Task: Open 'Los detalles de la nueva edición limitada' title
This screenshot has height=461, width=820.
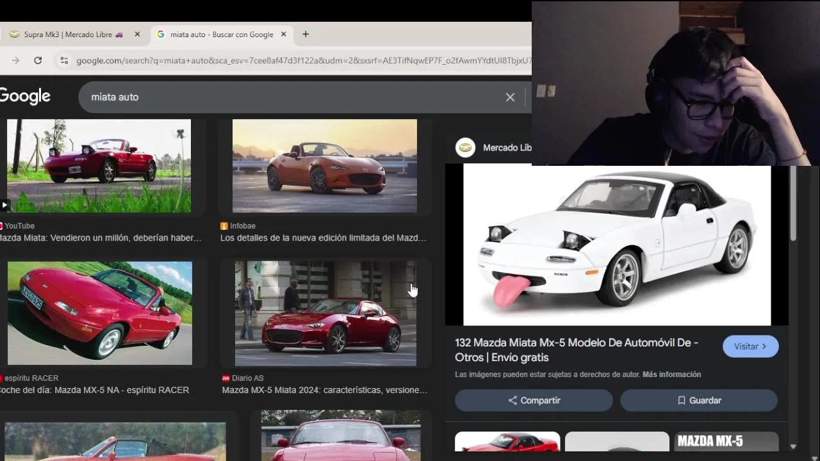Action: tap(323, 238)
